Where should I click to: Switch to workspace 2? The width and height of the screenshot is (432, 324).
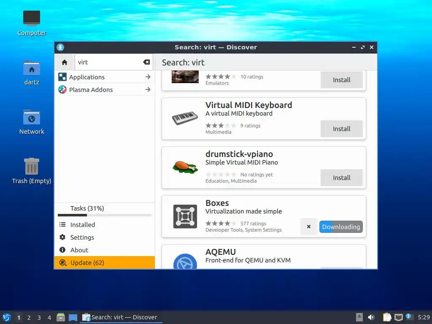29,318
